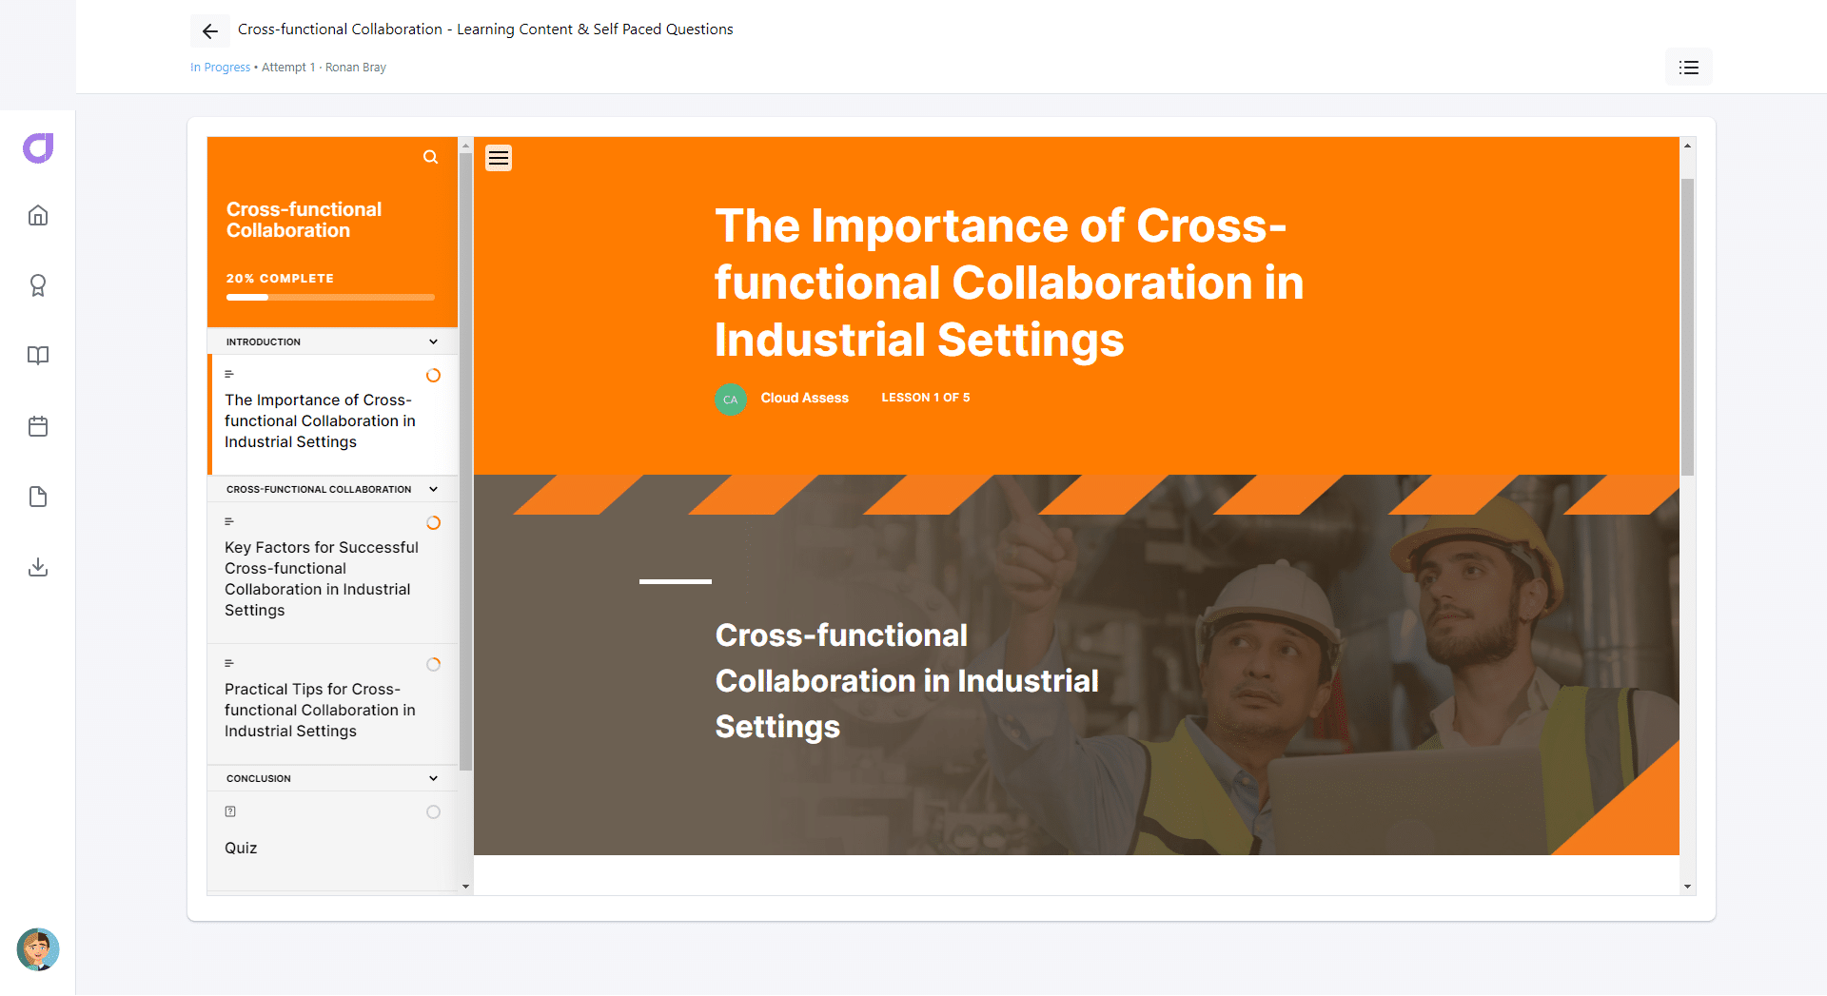Click the course sidebar vertical scrollbar

465,461
